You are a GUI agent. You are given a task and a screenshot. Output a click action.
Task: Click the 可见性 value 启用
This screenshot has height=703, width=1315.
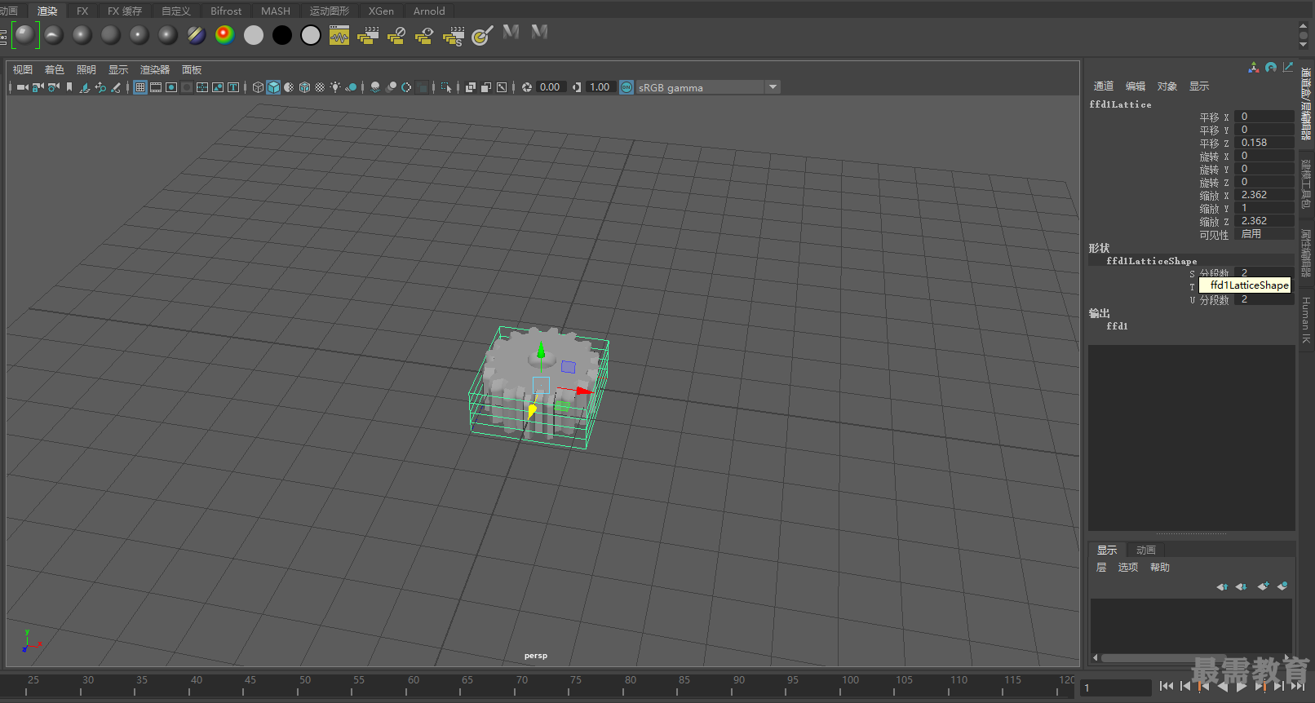[x=1264, y=234]
